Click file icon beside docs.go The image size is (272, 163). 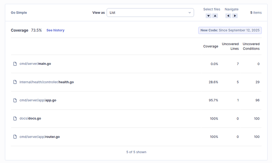pos(15,118)
